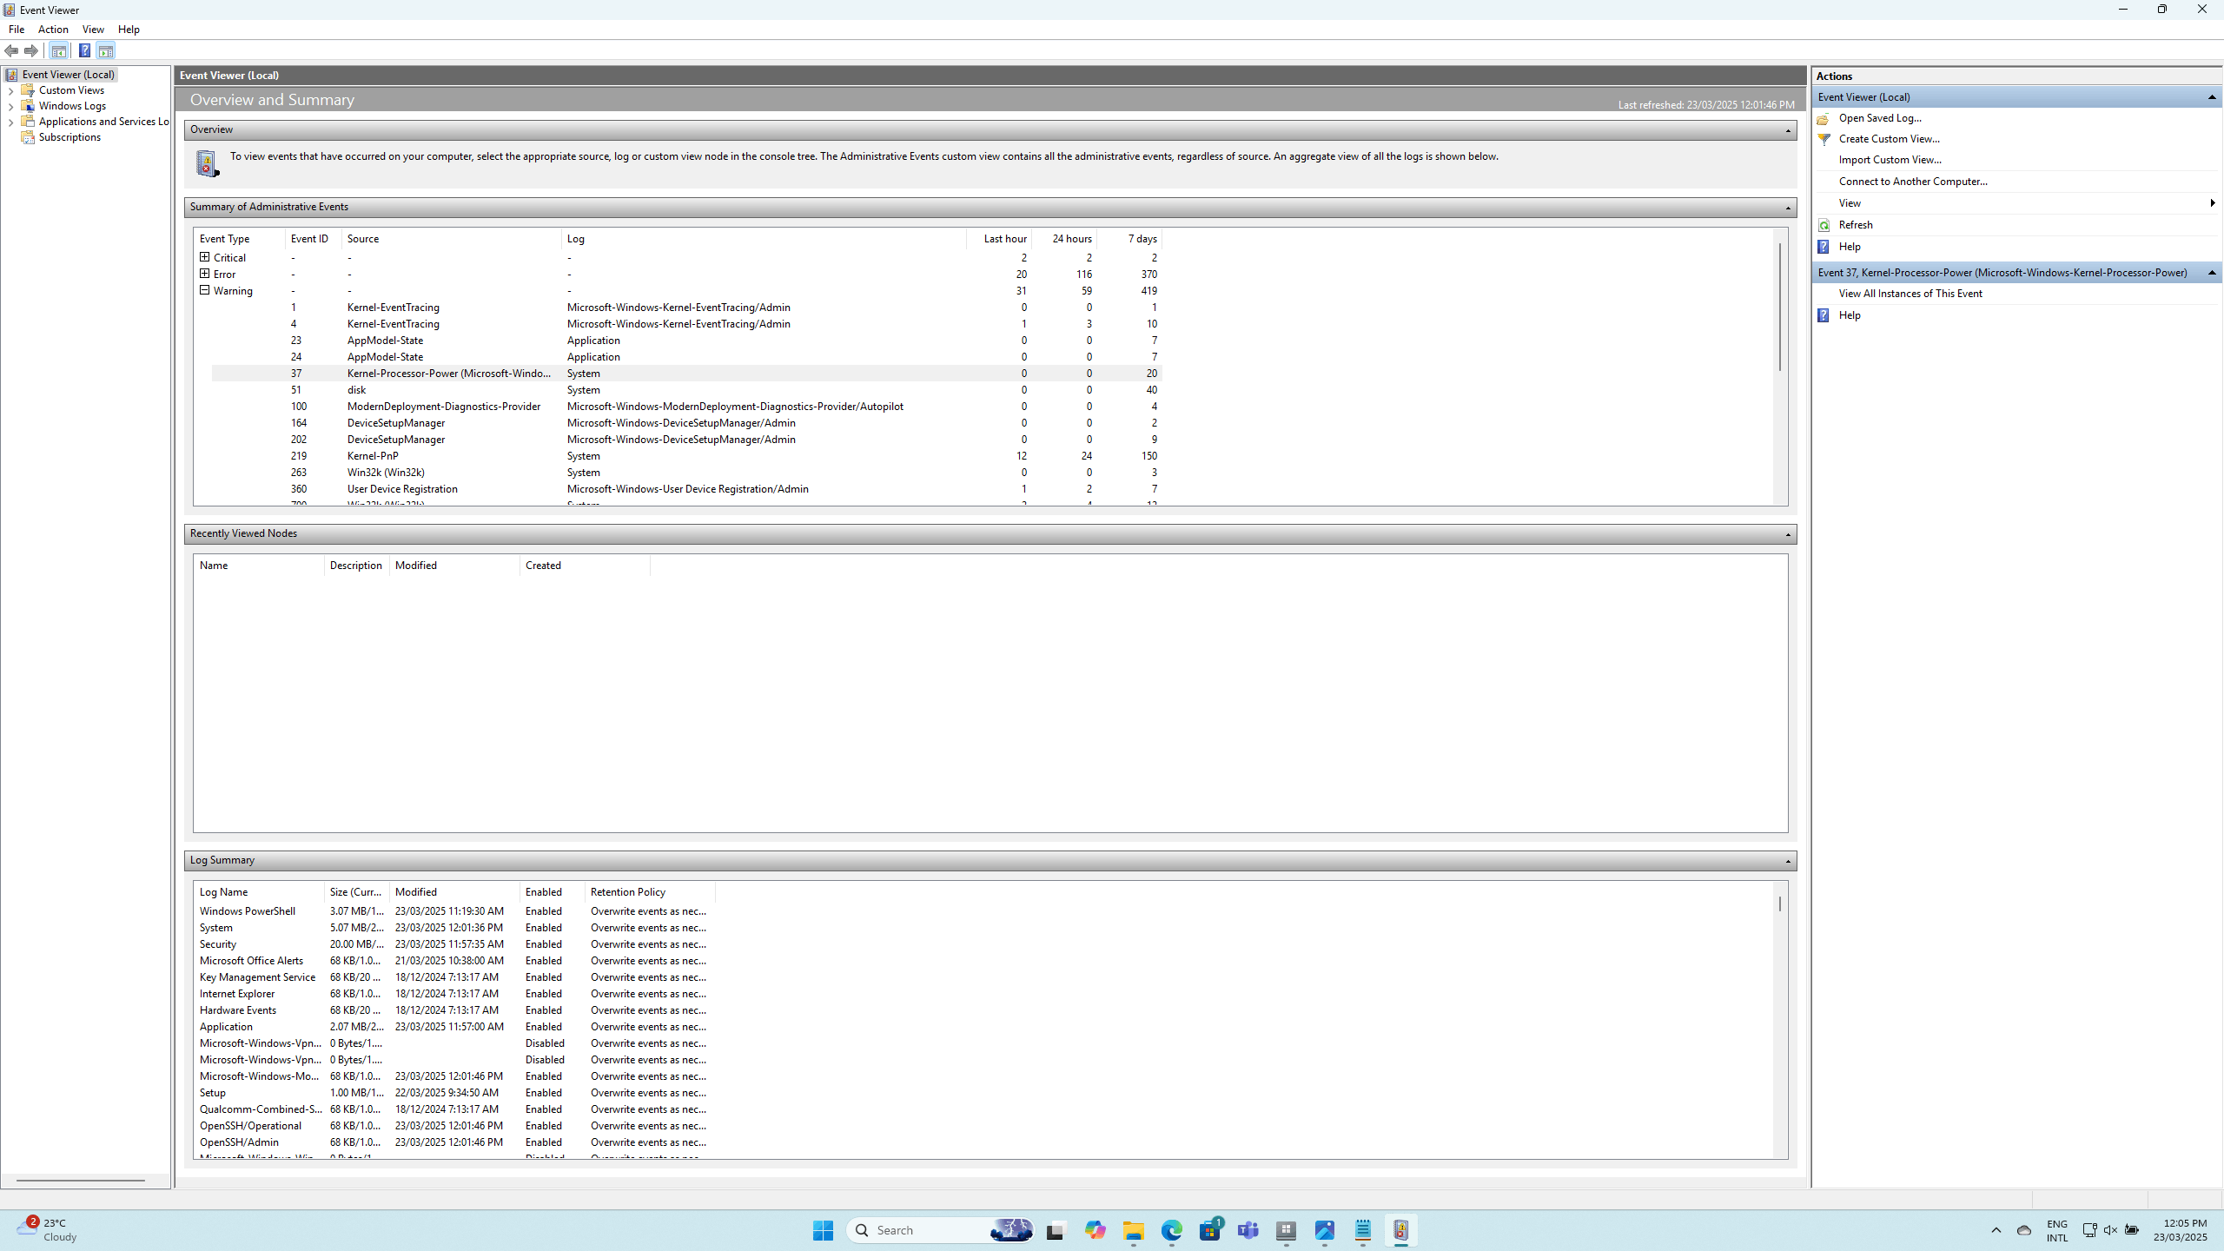Click View All Instances of This Event
Image resolution: width=2224 pixels, height=1251 pixels.
click(x=1910, y=294)
